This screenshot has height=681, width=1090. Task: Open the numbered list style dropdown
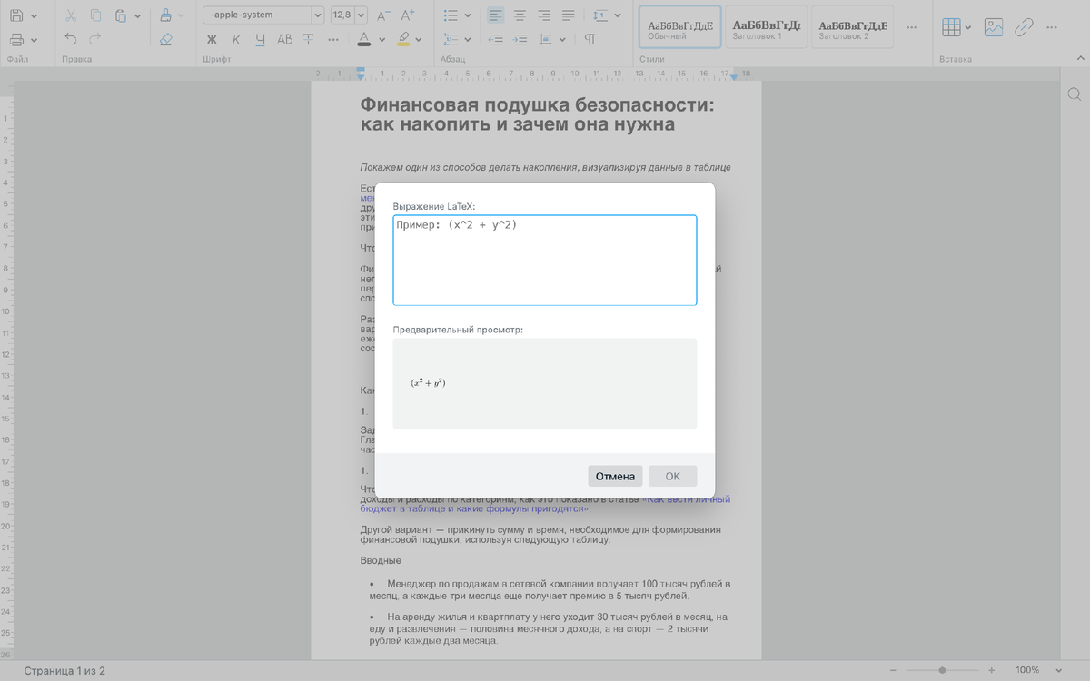coord(468,40)
